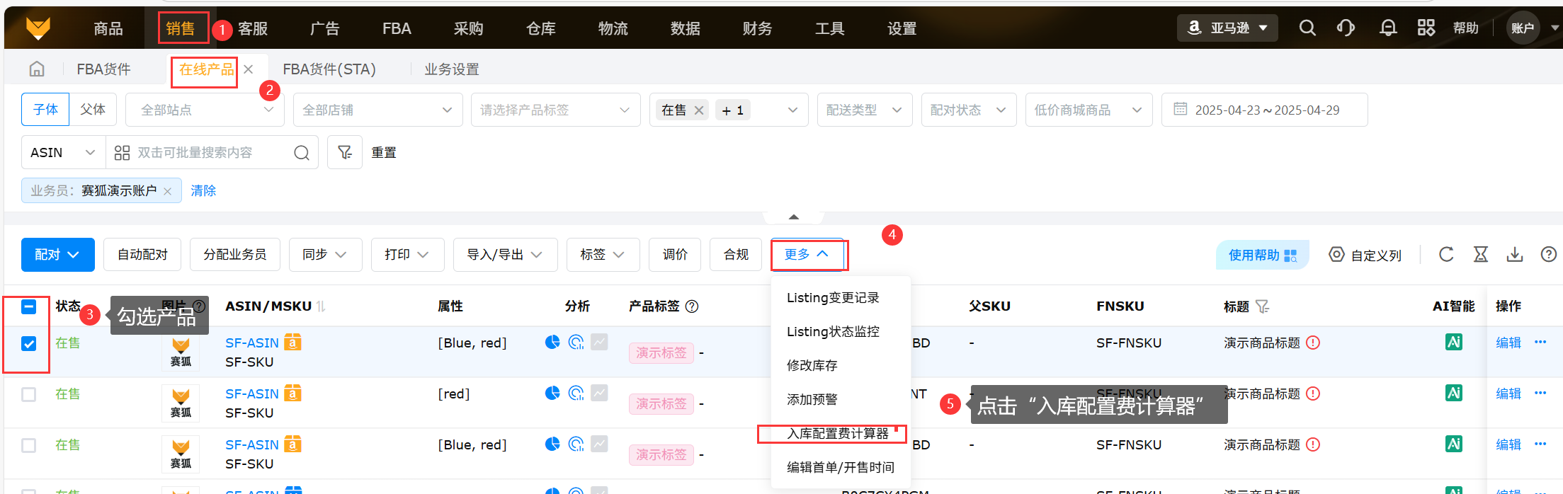The height and width of the screenshot is (494, 1563).
Task: Open the notifications bell
Action: pos(1388,28)
